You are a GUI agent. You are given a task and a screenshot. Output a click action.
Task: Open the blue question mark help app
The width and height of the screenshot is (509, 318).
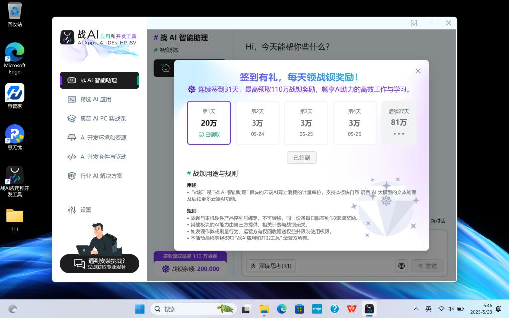pos(335,309)
